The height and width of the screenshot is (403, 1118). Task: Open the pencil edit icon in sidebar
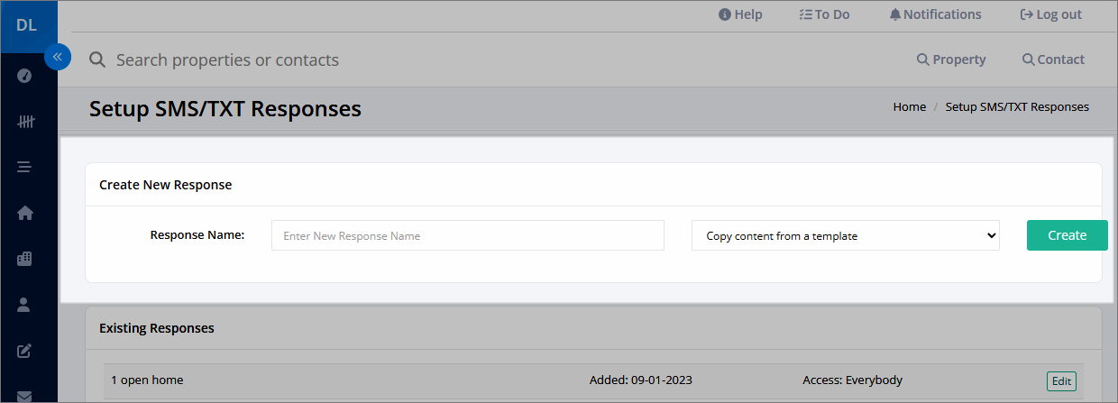tap(25, 350)
